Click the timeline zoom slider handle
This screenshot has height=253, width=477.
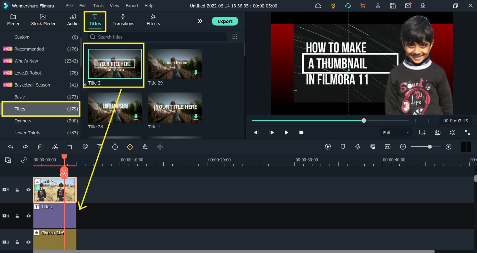click(430, 147)
